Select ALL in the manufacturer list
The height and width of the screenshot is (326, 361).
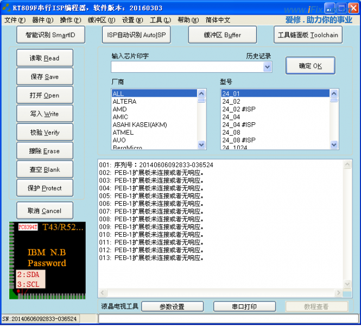[x=154, y=93]
